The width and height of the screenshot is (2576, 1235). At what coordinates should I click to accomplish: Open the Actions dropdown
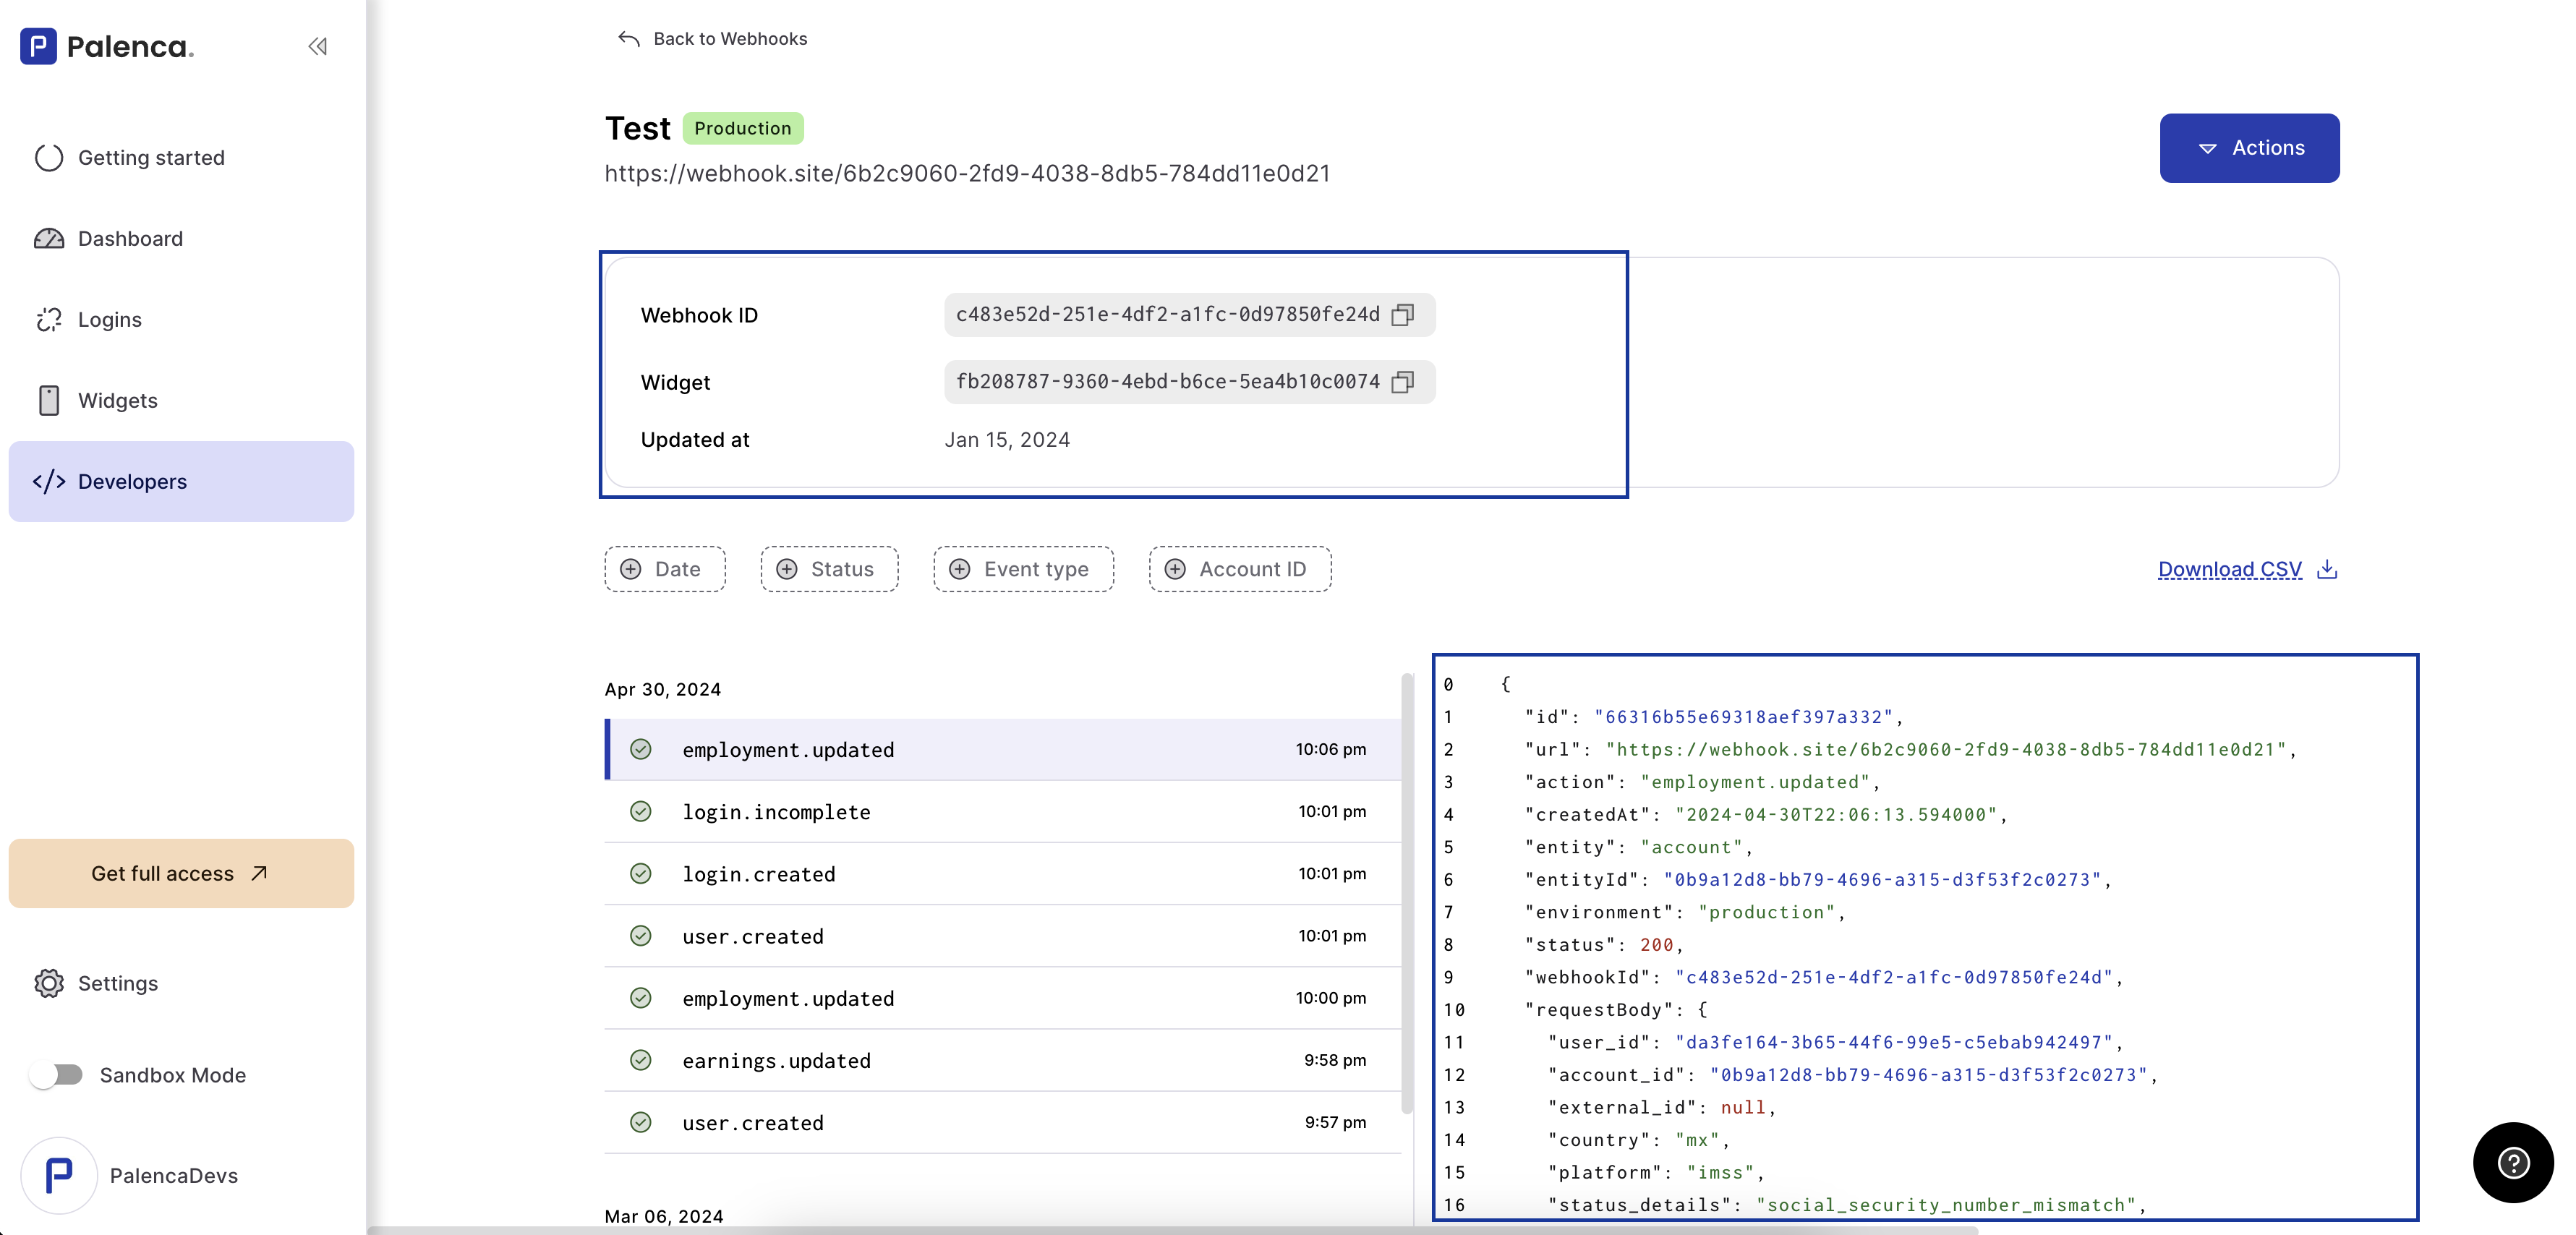[x=2249, y=148]
